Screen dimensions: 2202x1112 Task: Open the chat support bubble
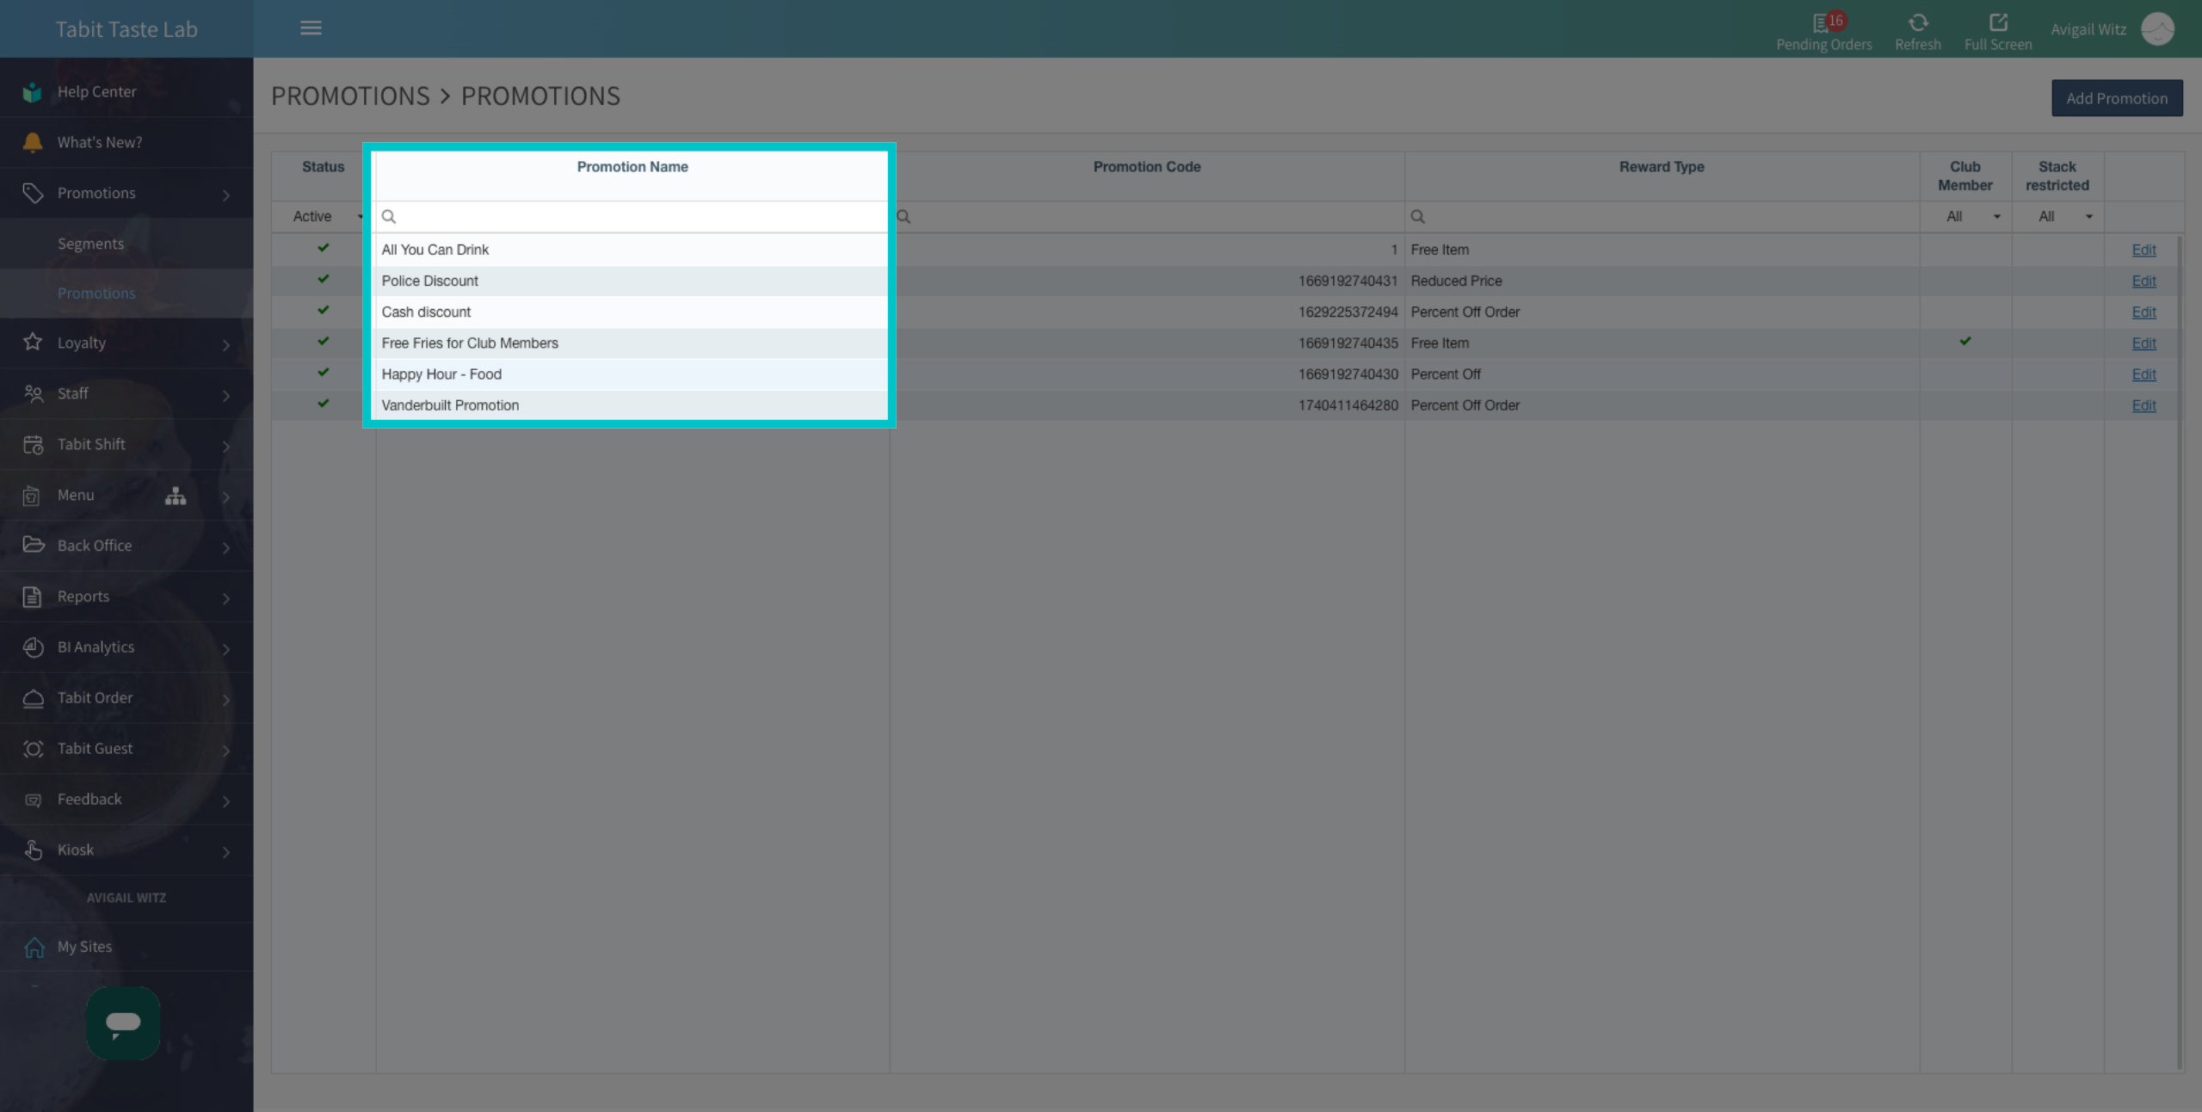(x=123, y=1022)
